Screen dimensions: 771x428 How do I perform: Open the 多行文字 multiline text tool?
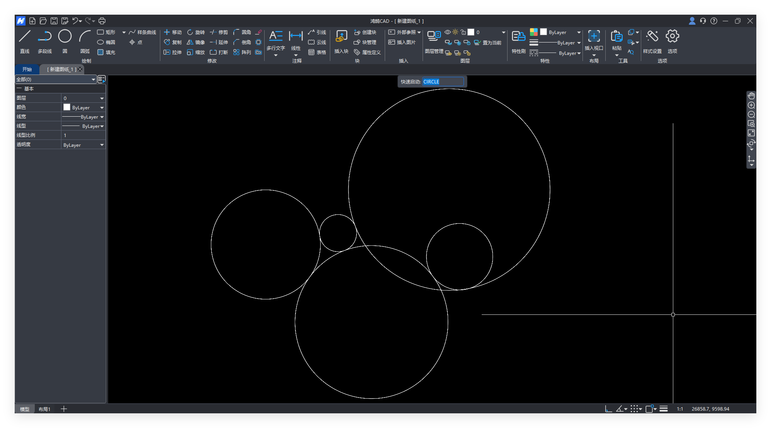(276, 37)
